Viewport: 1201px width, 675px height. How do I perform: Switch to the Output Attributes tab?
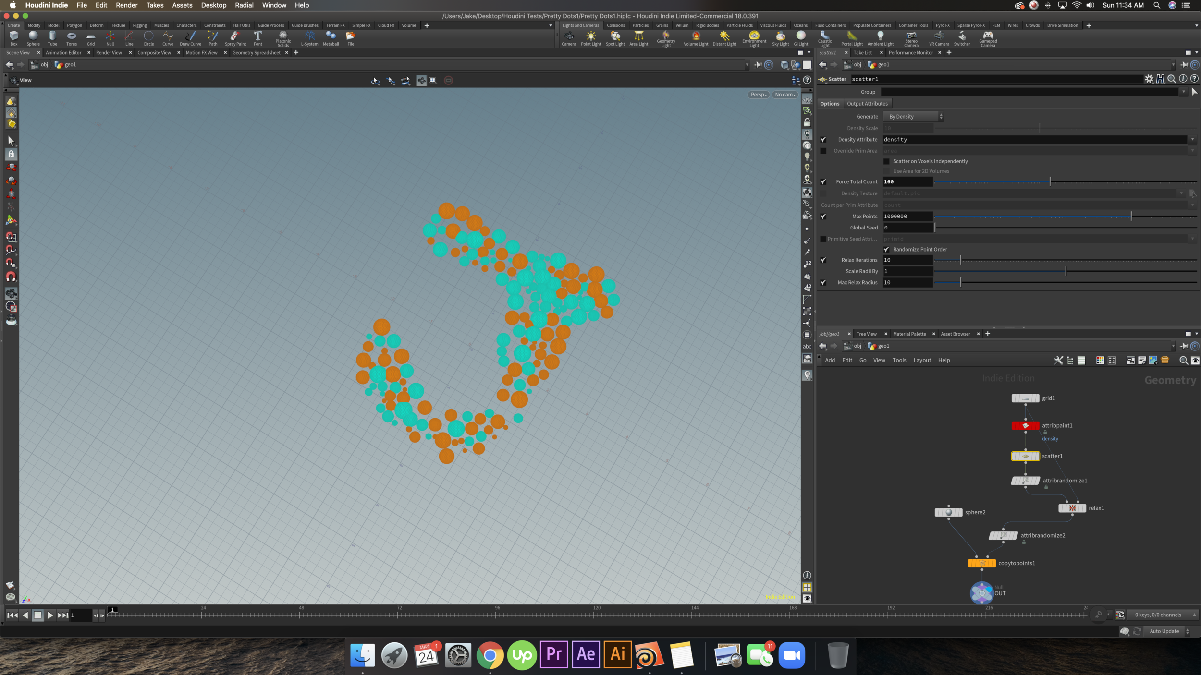point(867,104)
